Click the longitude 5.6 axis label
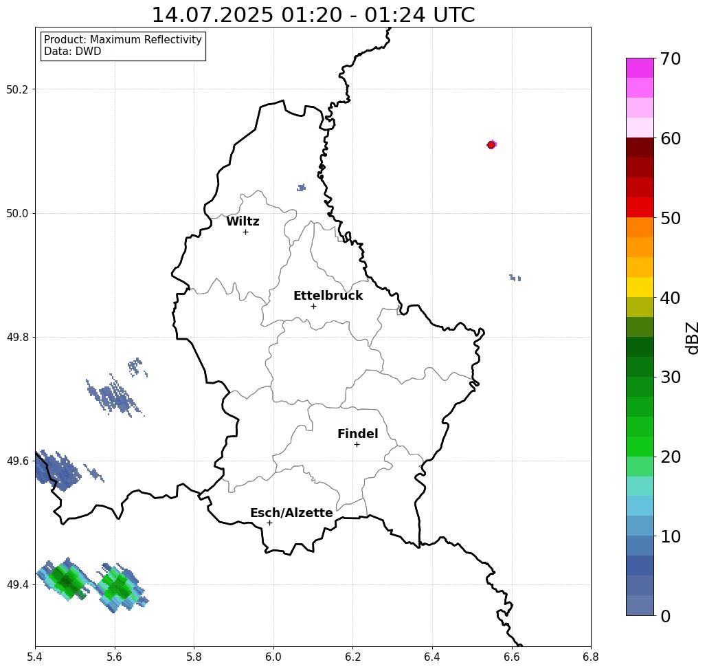Viewport: 707px width, 669px height. (115, 657)
